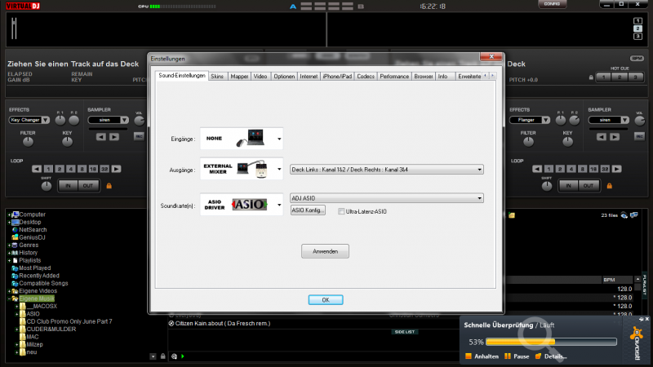The image size is (653, 367).
Task: Open the Video settings tab
Action: [x=260, y=76]
